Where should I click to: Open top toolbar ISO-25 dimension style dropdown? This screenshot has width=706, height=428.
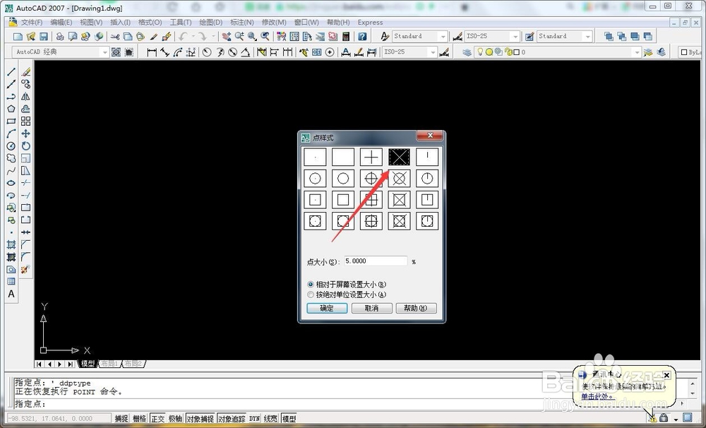515,37
